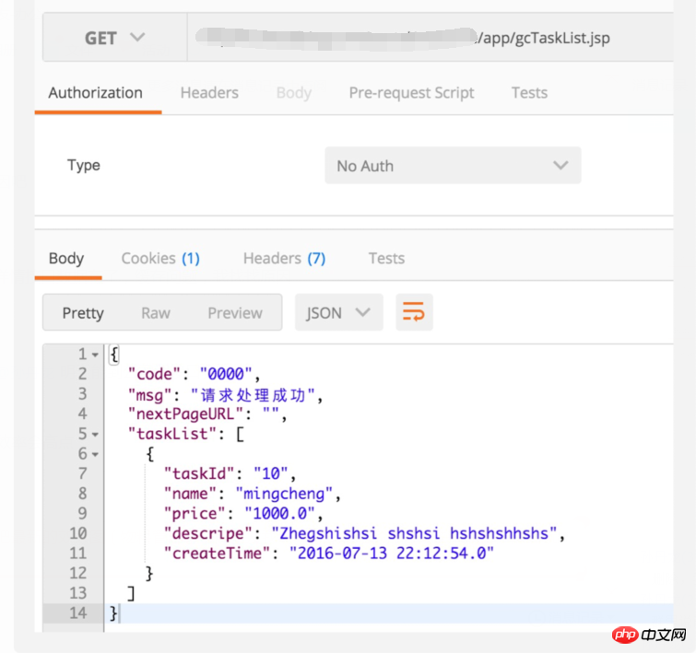The height and width of the screenshot is (653, 696).
Task: Switch to Raw response view
Action: coord(156,313)
